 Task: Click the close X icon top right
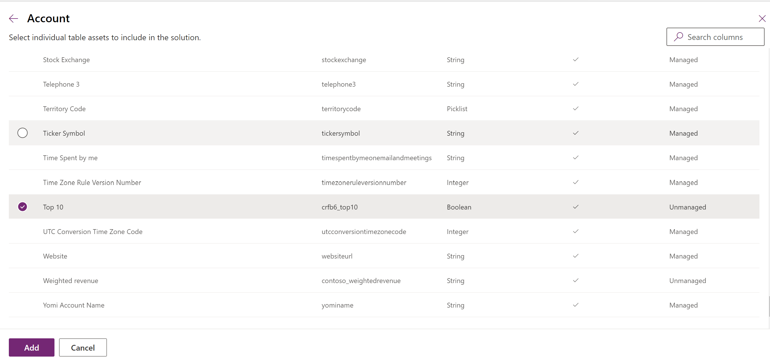[x=761, y=18]
